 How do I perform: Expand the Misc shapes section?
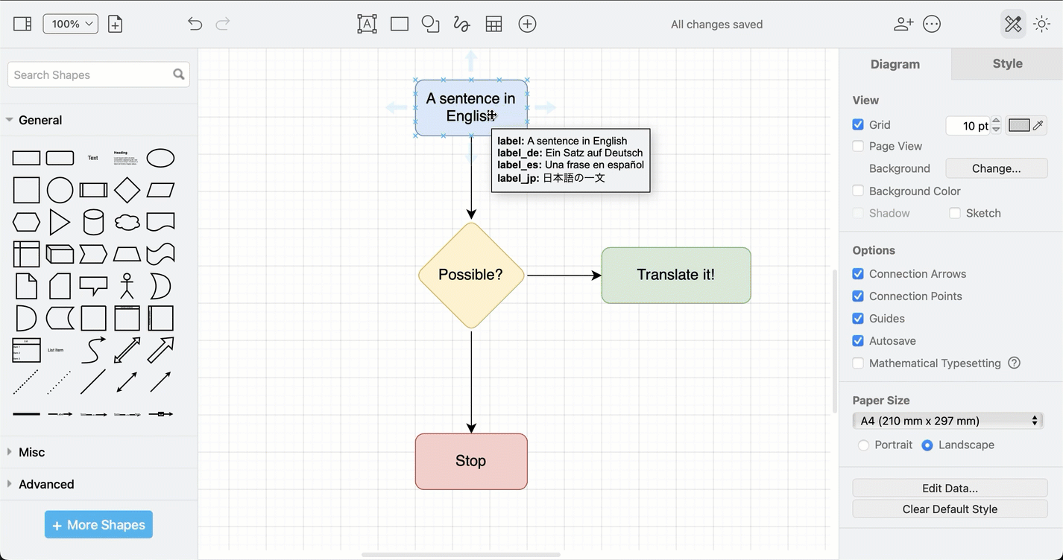tap(32, 452)
